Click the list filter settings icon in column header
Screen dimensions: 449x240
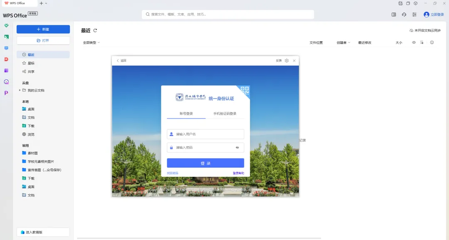click(x=422, y=42)
